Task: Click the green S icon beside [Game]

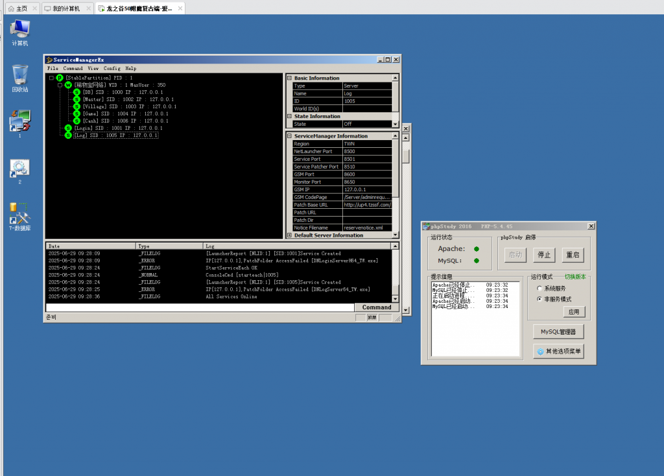Action: coord(77,114)
